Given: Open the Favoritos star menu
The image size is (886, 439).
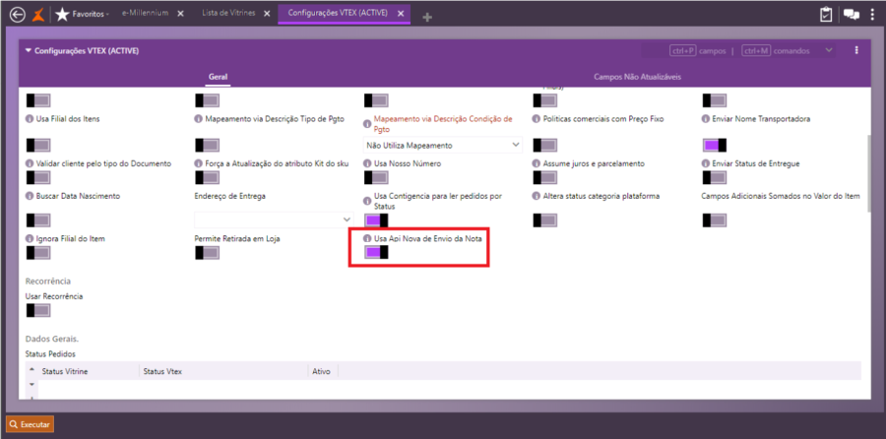Looking at the screenshot, I should (82, 14).
